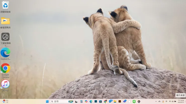Select the theme-1 Edge desktop shortcut
186x104 pixels.
coord(5,54)
